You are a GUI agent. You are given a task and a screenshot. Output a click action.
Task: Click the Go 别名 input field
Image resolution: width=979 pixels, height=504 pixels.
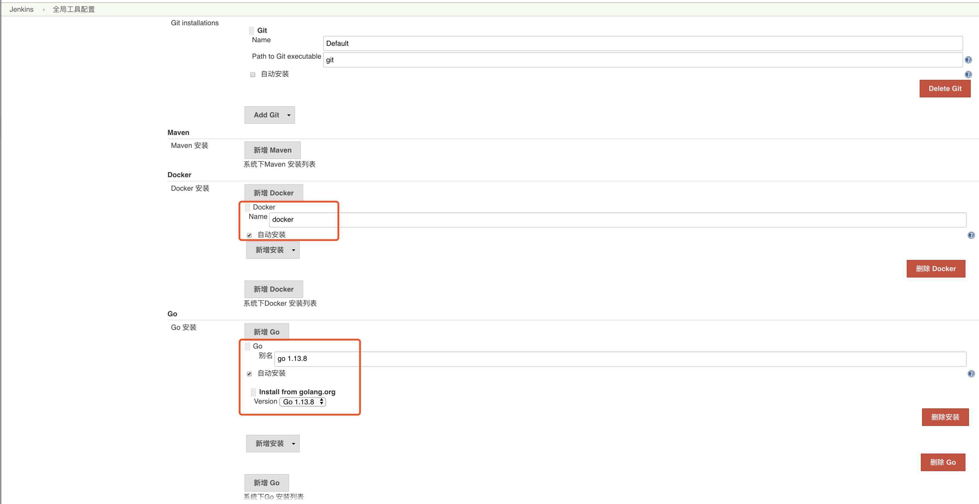pyautogui.click(x=619, y=359)
